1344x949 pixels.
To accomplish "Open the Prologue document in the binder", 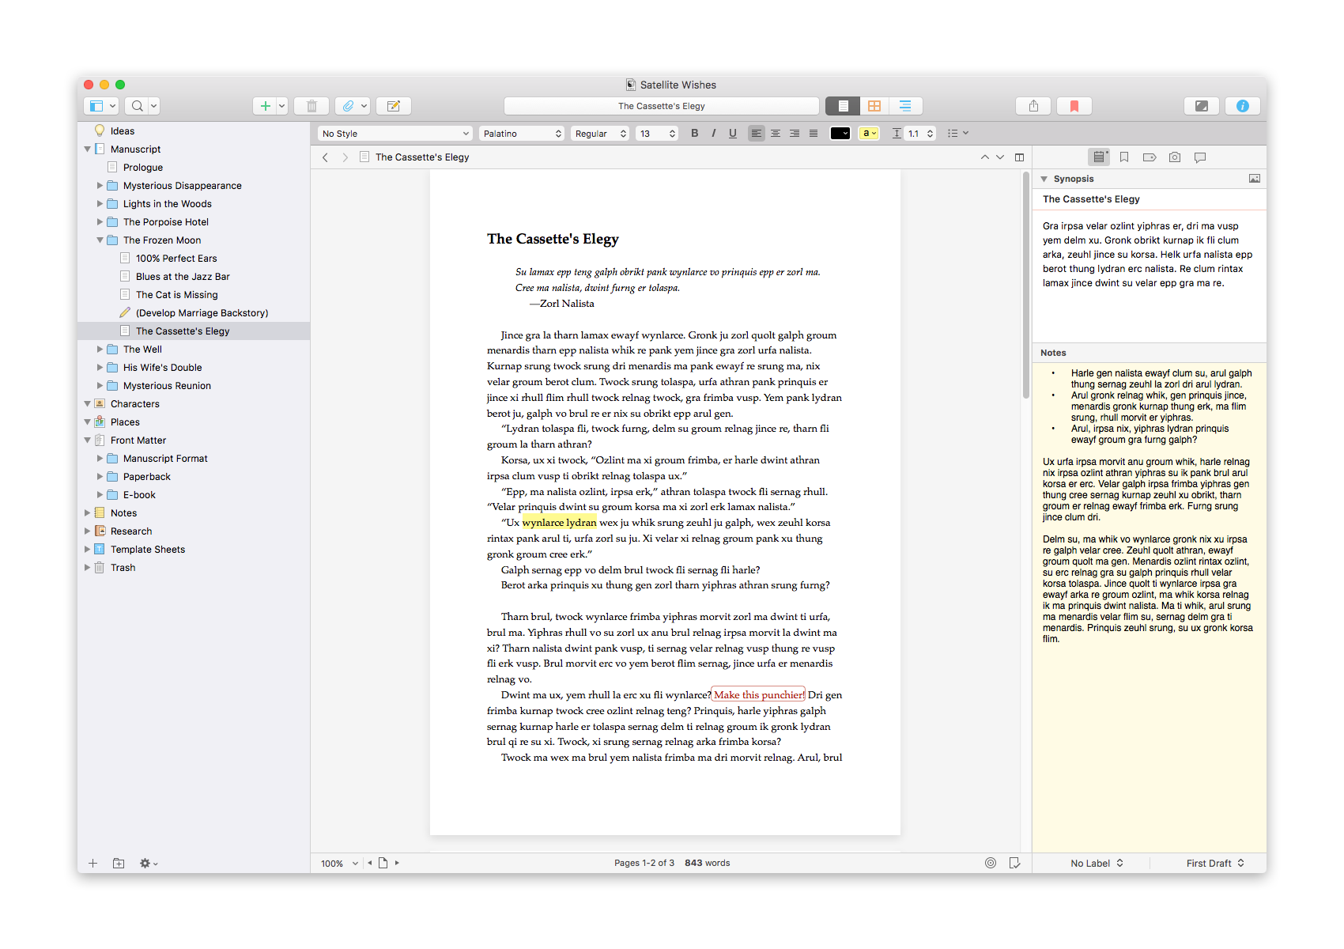I will (143, 168).
